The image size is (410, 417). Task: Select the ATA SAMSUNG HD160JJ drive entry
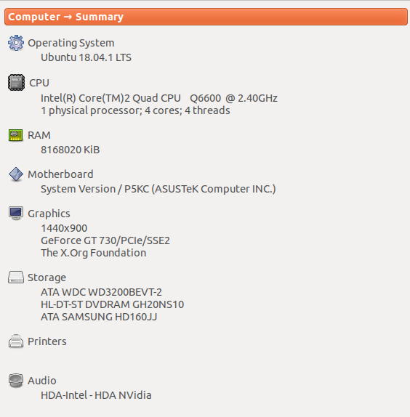click(99, 317)
